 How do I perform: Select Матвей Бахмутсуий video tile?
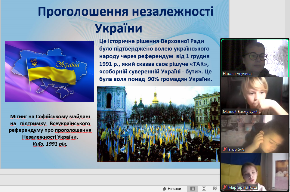tap(255, 96)
